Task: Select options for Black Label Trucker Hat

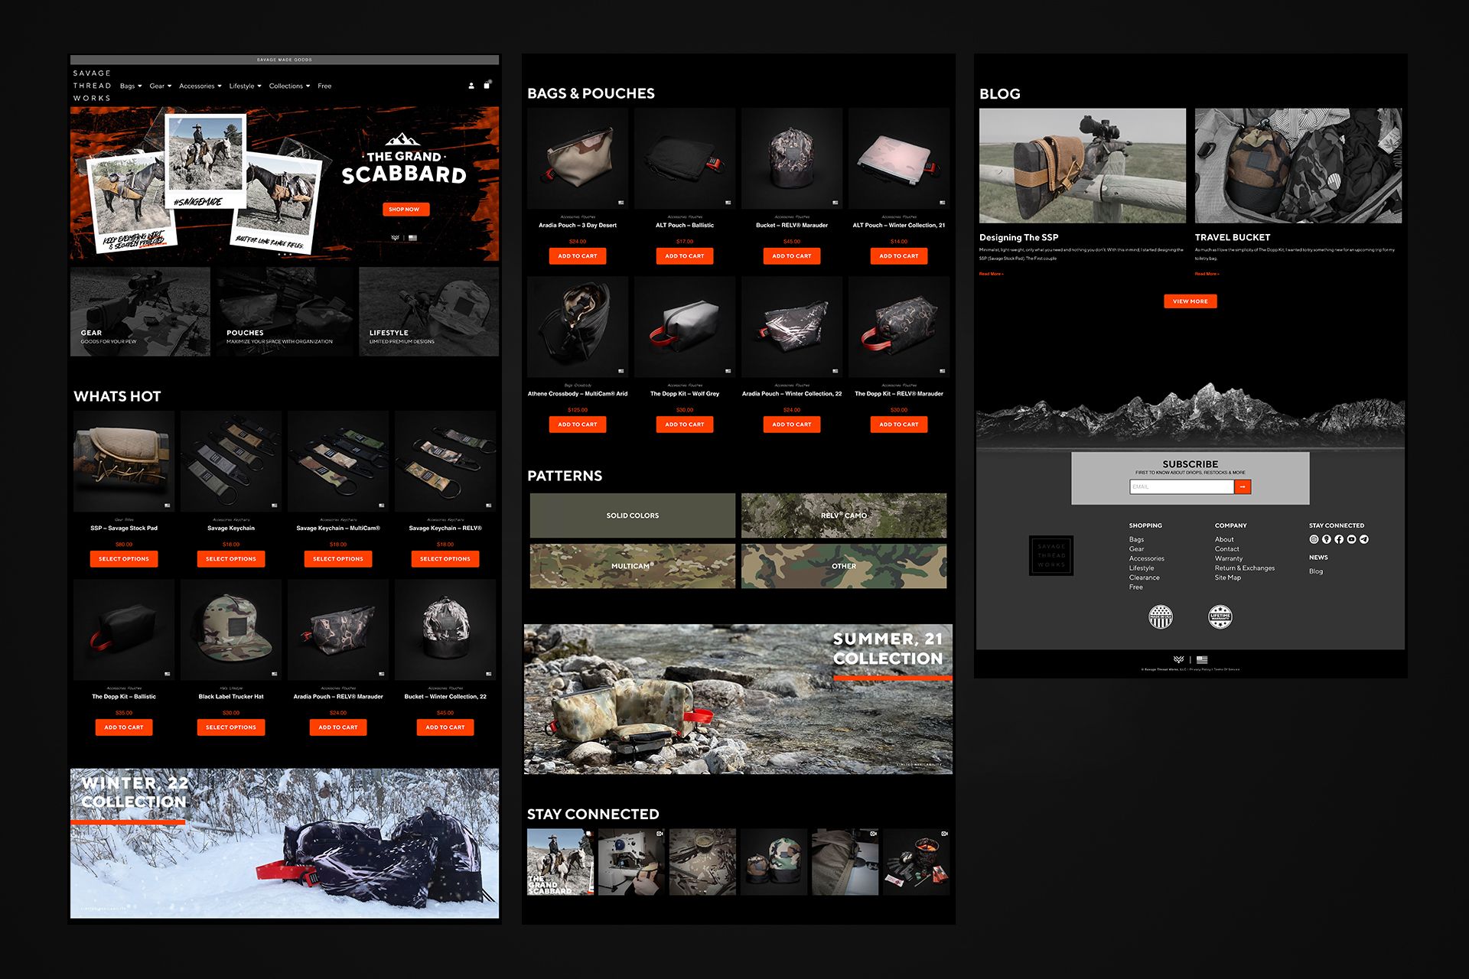Action: 231,727
